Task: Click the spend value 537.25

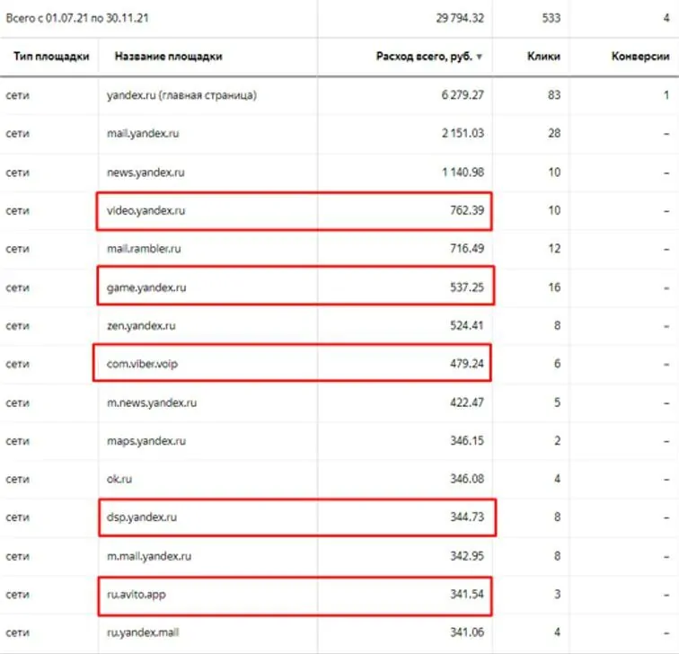Action: tap(467, 287)
